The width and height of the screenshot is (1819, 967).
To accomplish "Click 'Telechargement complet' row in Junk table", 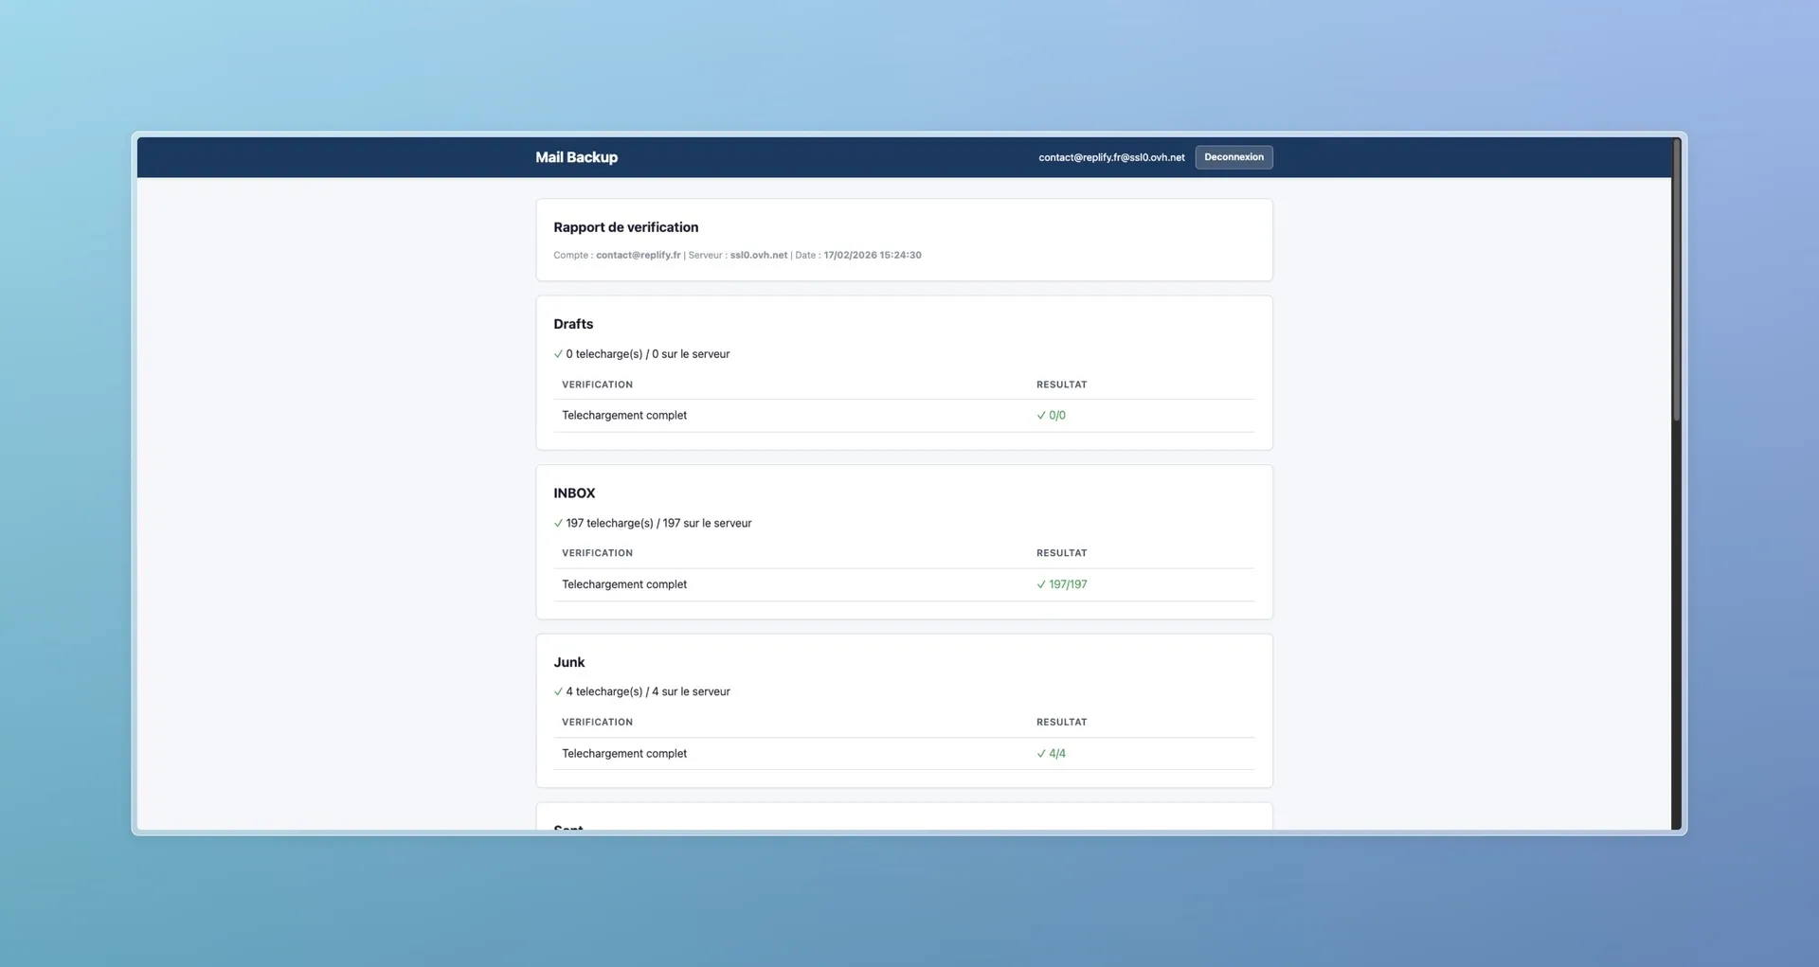I will [x=624, y=754].
